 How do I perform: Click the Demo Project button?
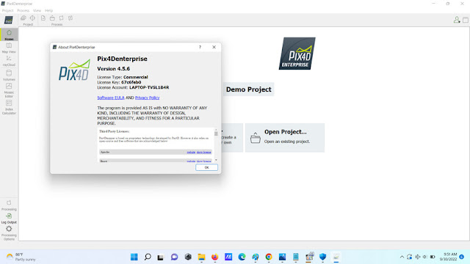[x=248, y=89]
